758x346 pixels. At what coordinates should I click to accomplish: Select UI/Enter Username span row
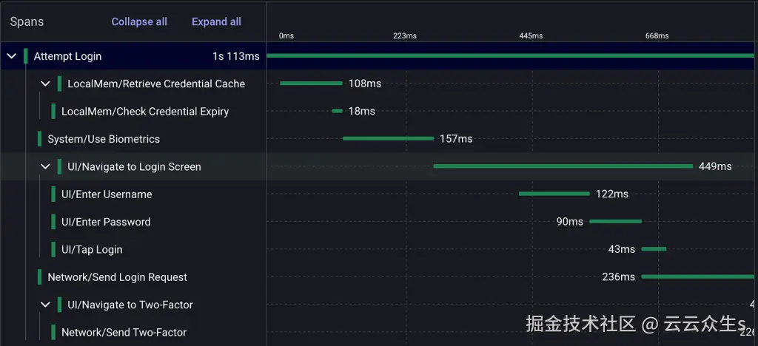[x=107, y=194]
